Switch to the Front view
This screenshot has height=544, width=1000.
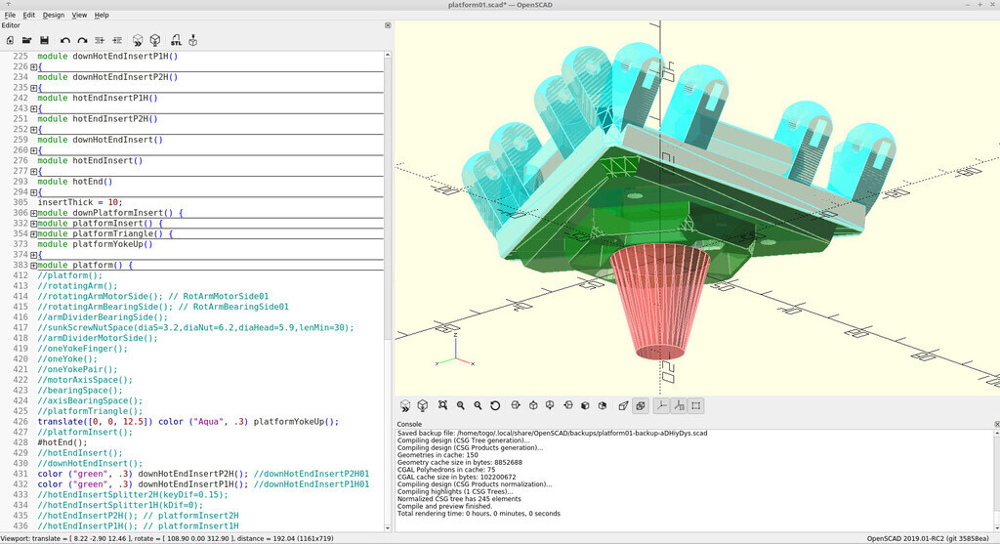click(585, 405)
